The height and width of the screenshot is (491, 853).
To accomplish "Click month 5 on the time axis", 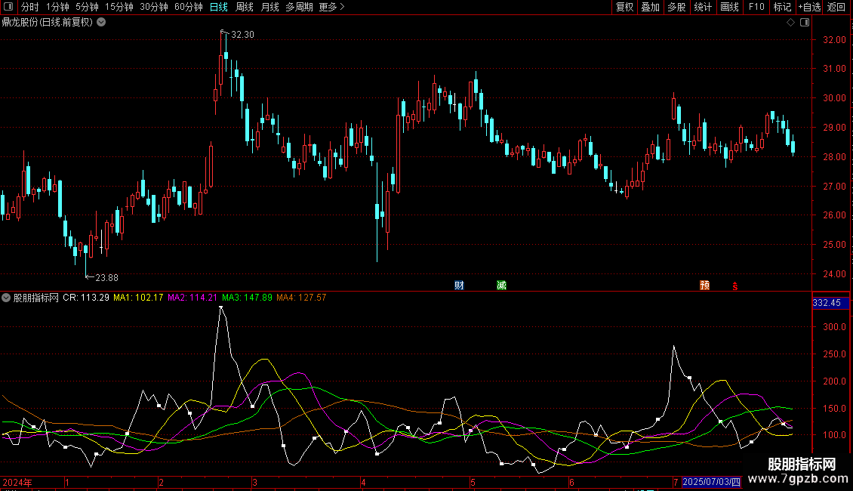I will coord(473,483).
